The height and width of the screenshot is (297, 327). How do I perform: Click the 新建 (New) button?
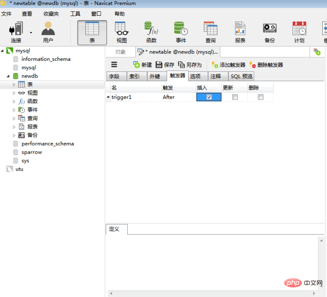(x=142, y=65)
